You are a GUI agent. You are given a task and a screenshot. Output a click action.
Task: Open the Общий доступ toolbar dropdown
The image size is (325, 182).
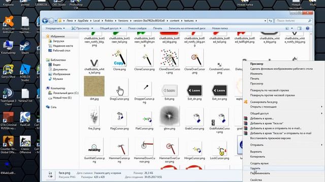pyautogui.click(x=111, y=28)
